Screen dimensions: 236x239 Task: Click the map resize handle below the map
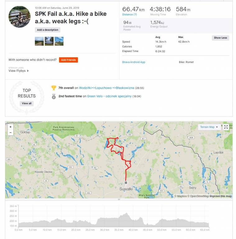click(119, 199)
